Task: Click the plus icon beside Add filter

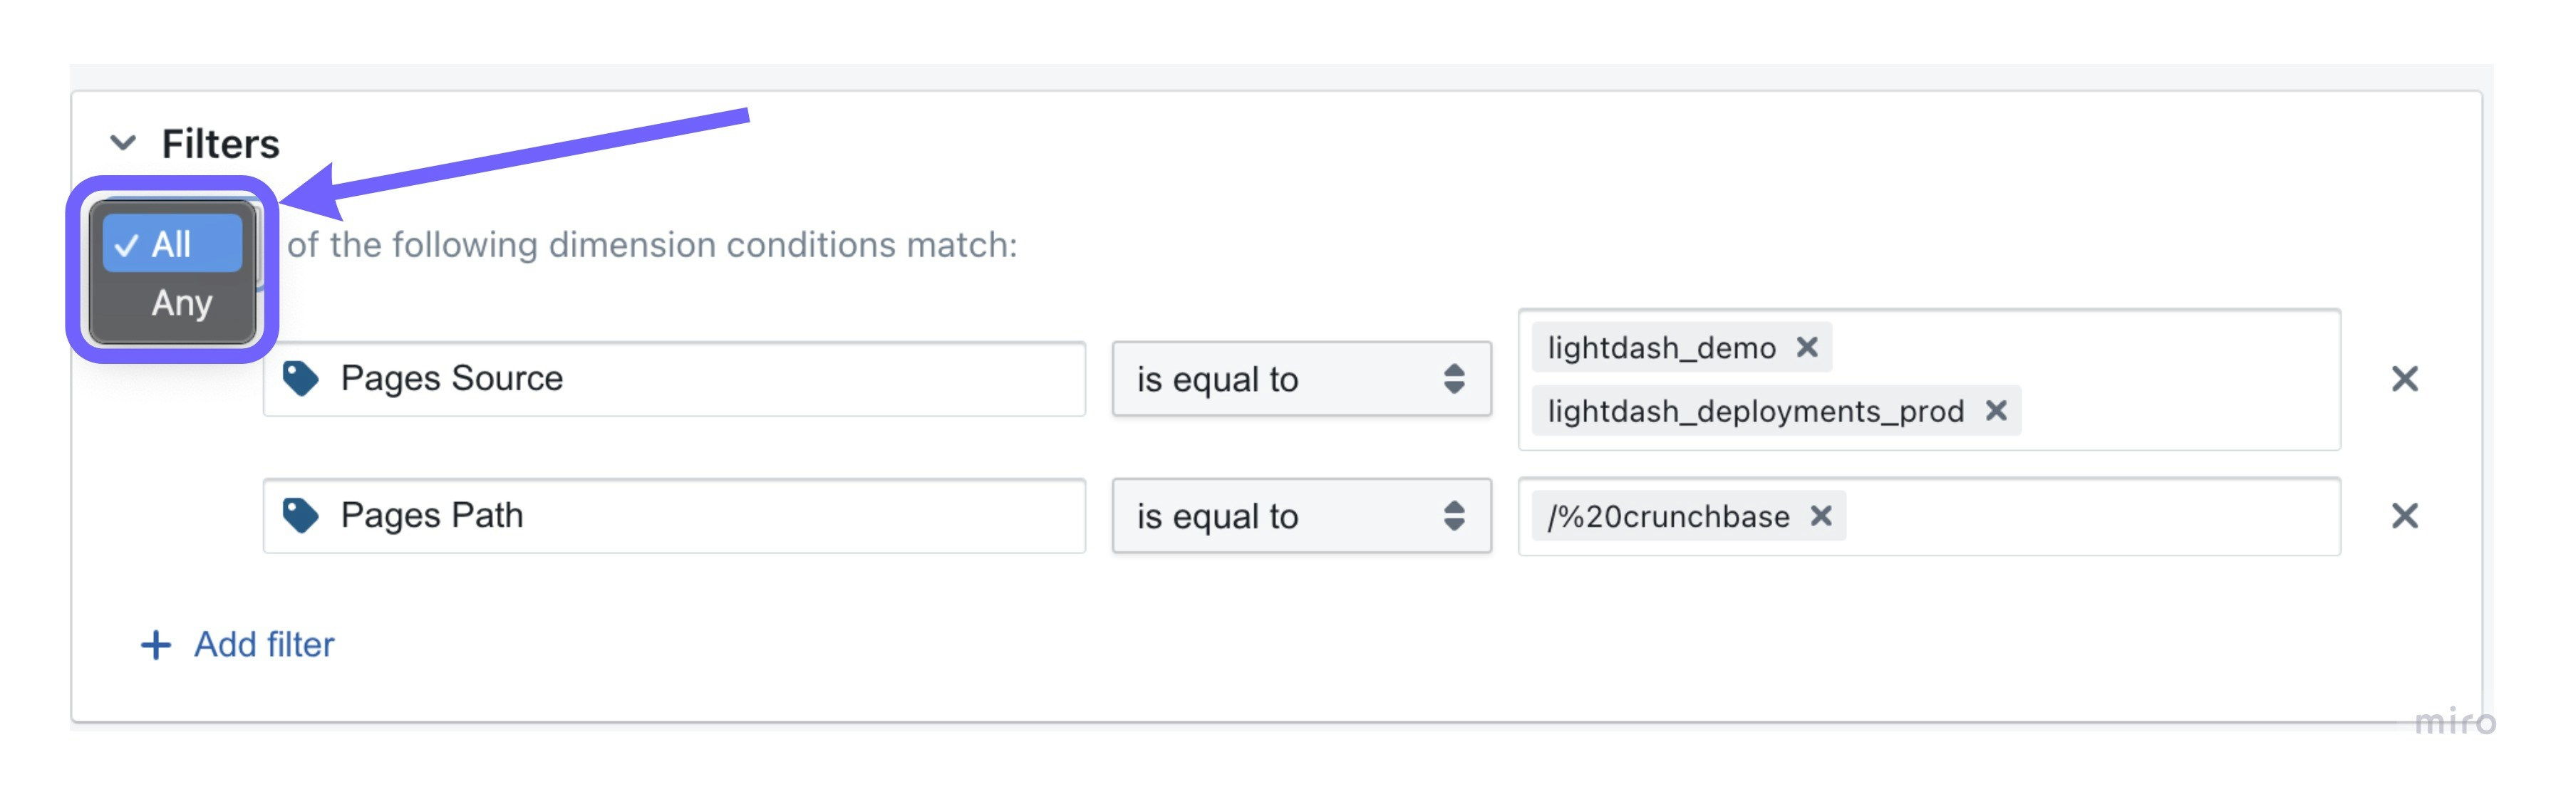Action: pos(156,645)
